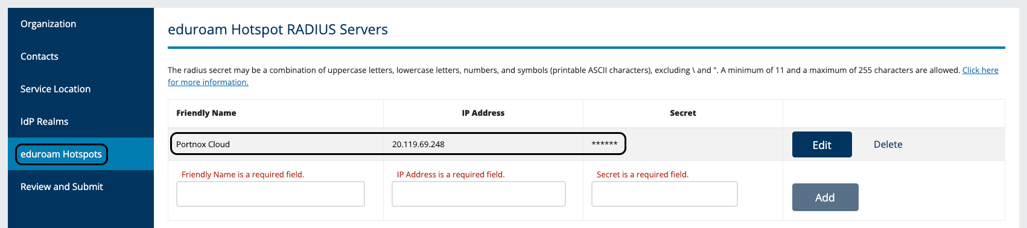Select the eduroam Hotspots menu item

click(x=61, y=154)
